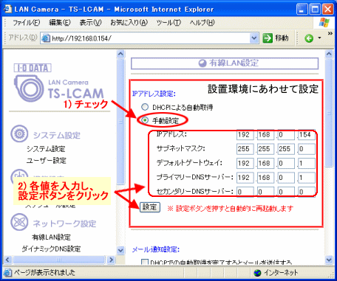The width and height of the screenshot is (337, 281).
Task: Click the Internet zone globe icon
Action: [257, 273]
